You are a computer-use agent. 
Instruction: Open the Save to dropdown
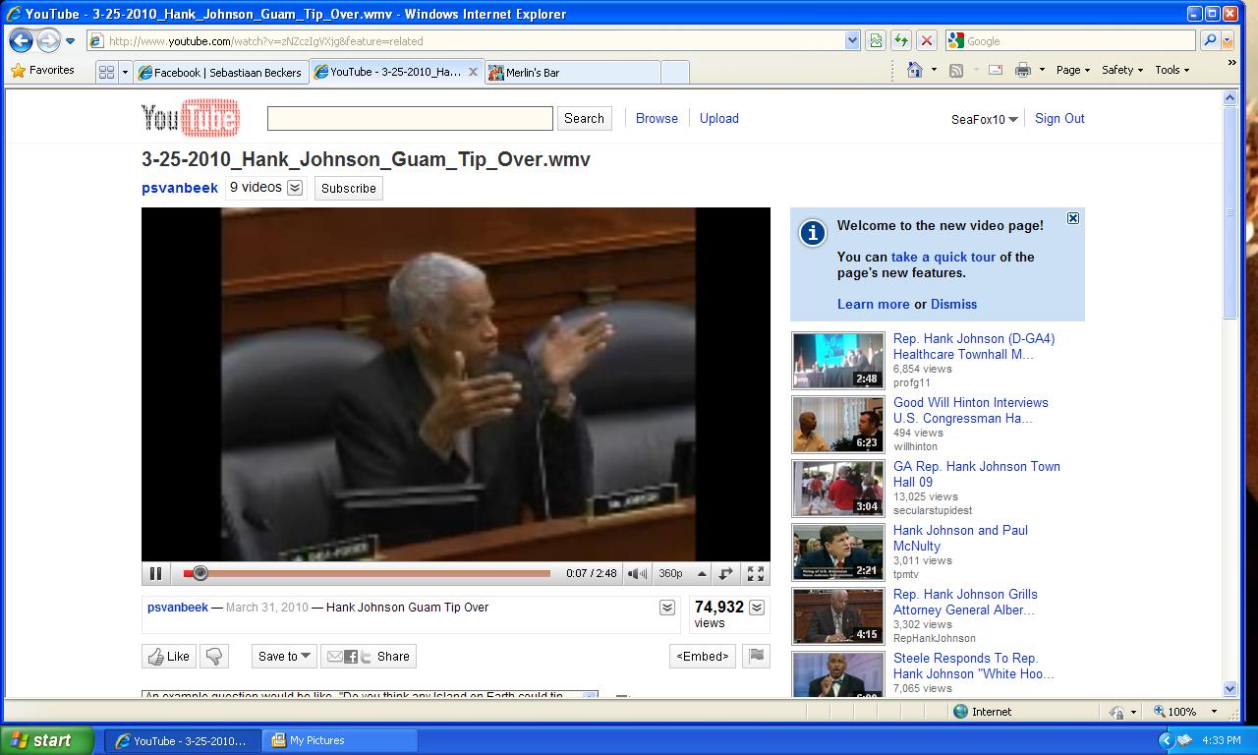pos(284,656)
